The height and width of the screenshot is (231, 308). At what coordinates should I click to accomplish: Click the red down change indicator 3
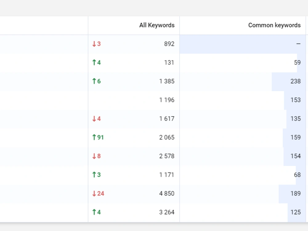(x=96, y=44)
